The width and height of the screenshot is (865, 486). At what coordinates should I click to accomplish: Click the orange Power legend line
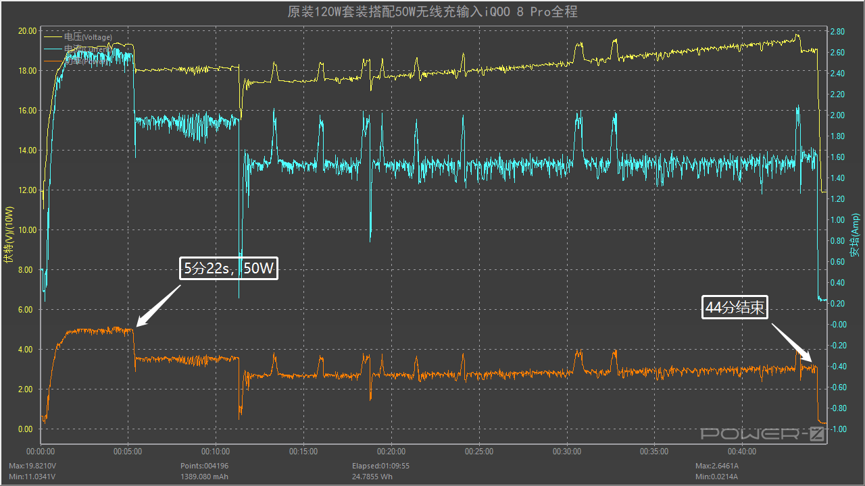53,61
